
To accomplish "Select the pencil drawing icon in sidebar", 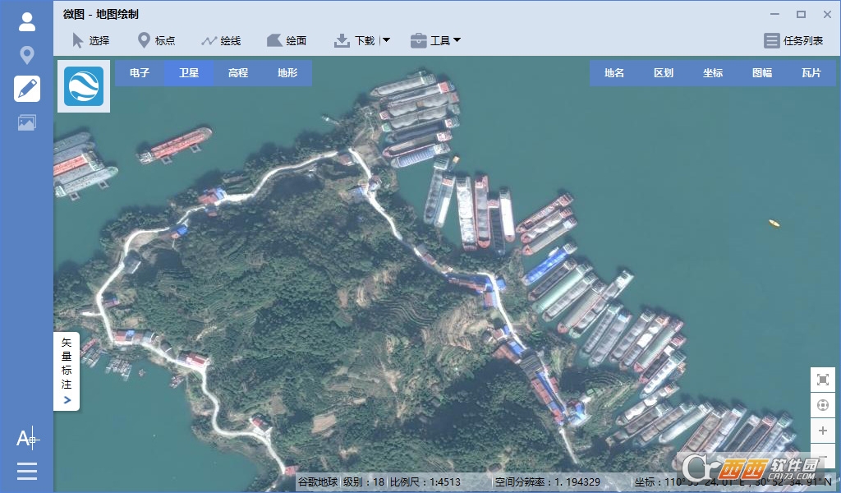I will (27, 89).
